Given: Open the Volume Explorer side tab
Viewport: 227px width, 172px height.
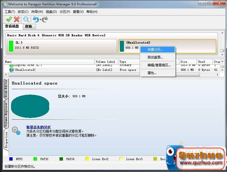Looking at the screenshot, I should point(6,115).
